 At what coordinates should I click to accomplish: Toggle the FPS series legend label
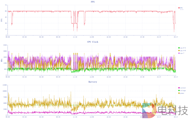tap(181, 8)
